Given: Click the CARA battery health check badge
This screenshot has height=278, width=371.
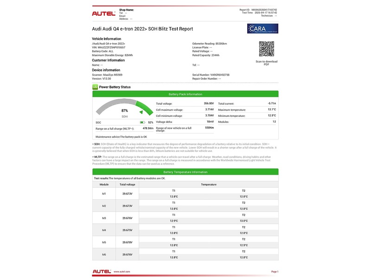Looking at the screenshot, I should point(262,29).
